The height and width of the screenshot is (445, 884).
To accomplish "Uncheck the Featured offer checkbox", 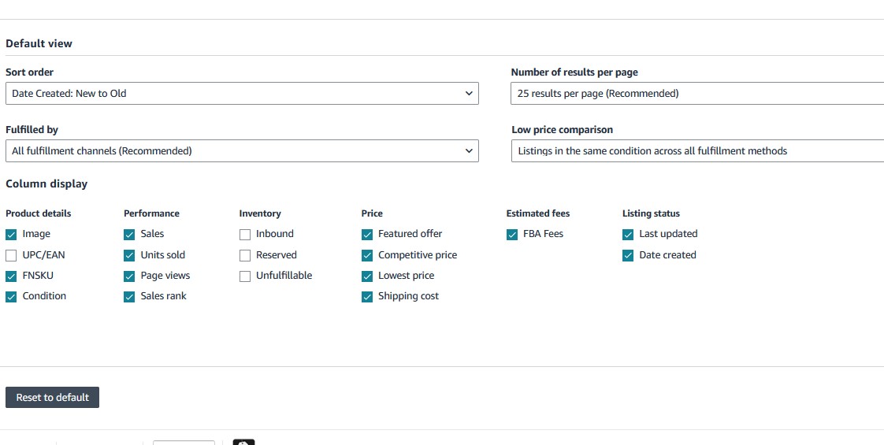I will click(367, 235).
